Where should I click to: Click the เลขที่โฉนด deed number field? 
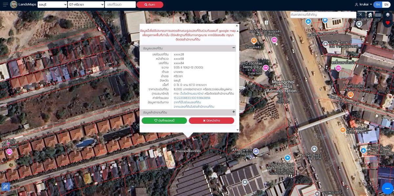[120, 5]
